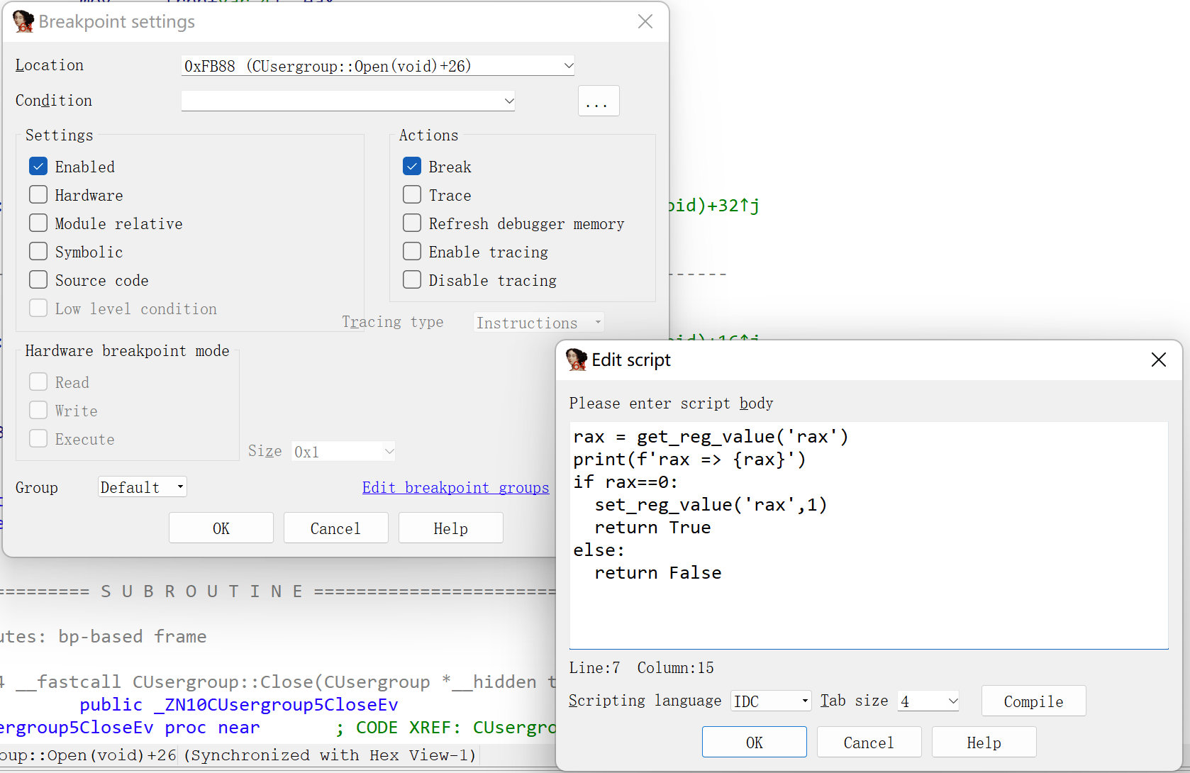Expand the Condition dropdown list
Image resolution: width=1190 pixels, height=773 pixels.
click(x=508, y=101)
